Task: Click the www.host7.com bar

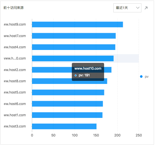Action: (x=74, y=36)
